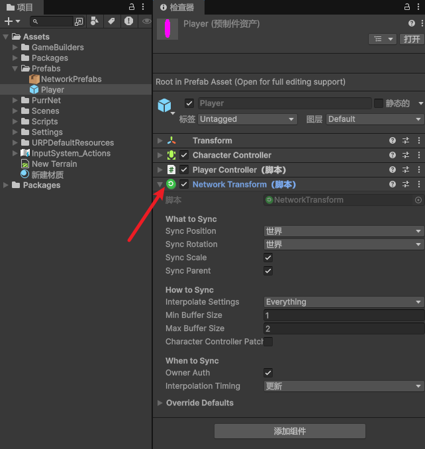This screenshot has width=425, height=449.
Task: Open Character Controller help icon
Action: pyautogui.click(x=393, y=155)
